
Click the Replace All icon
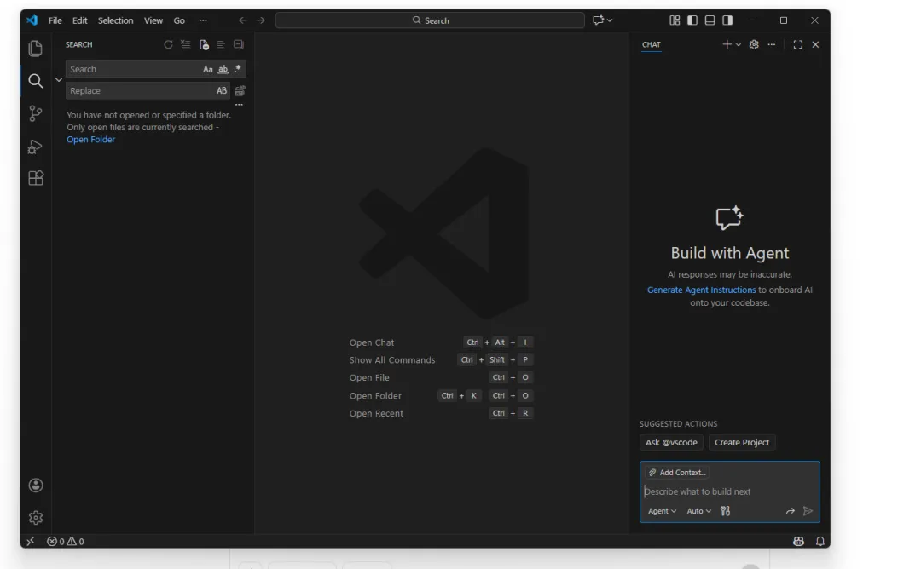click(240, 91)
